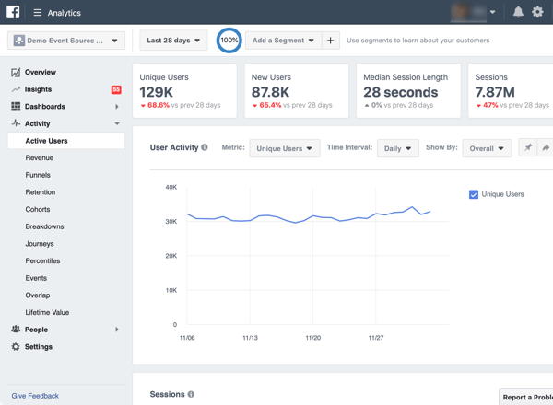Open the settings gear in top bar
Screen dimensions: 553x405
point(537,13)
